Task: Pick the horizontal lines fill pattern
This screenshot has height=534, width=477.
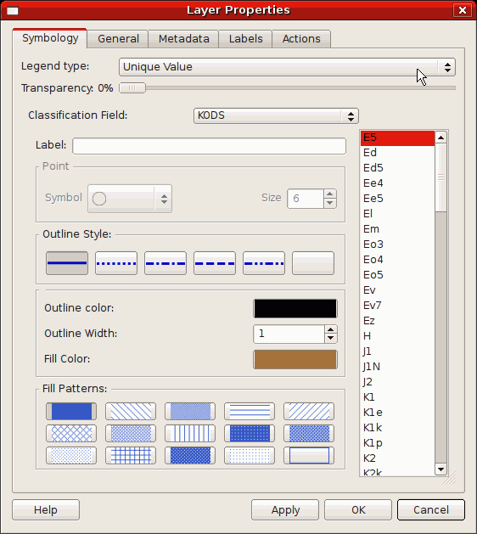Action: pos(250,412)
